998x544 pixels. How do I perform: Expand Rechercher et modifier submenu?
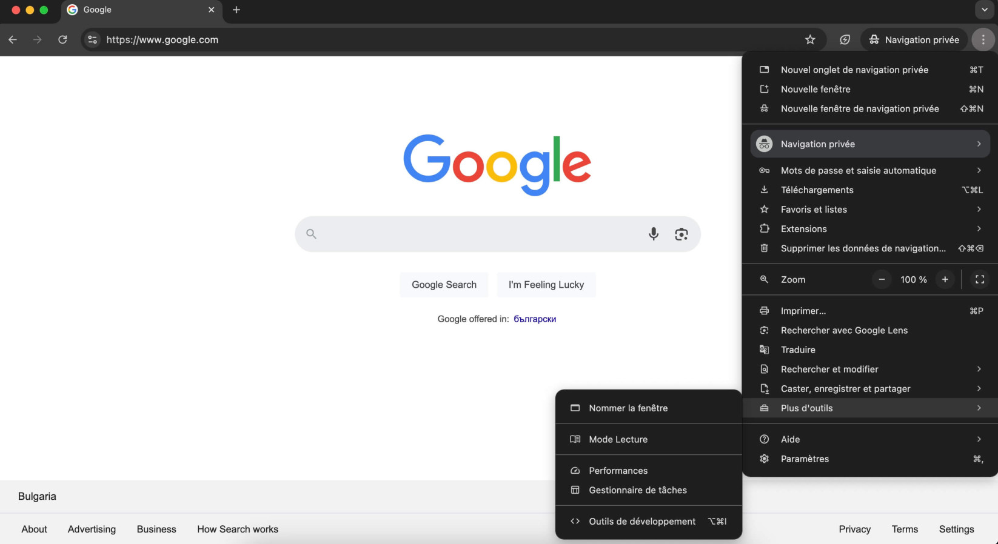click(x=870, y=369)
